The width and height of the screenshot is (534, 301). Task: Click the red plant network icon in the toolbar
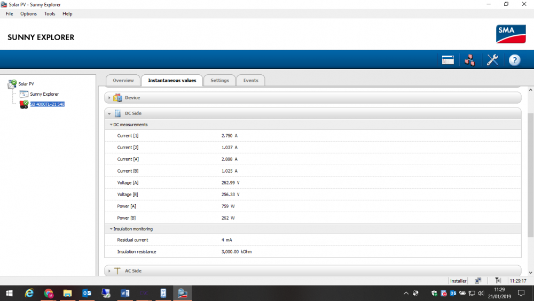tap(469, 60)
